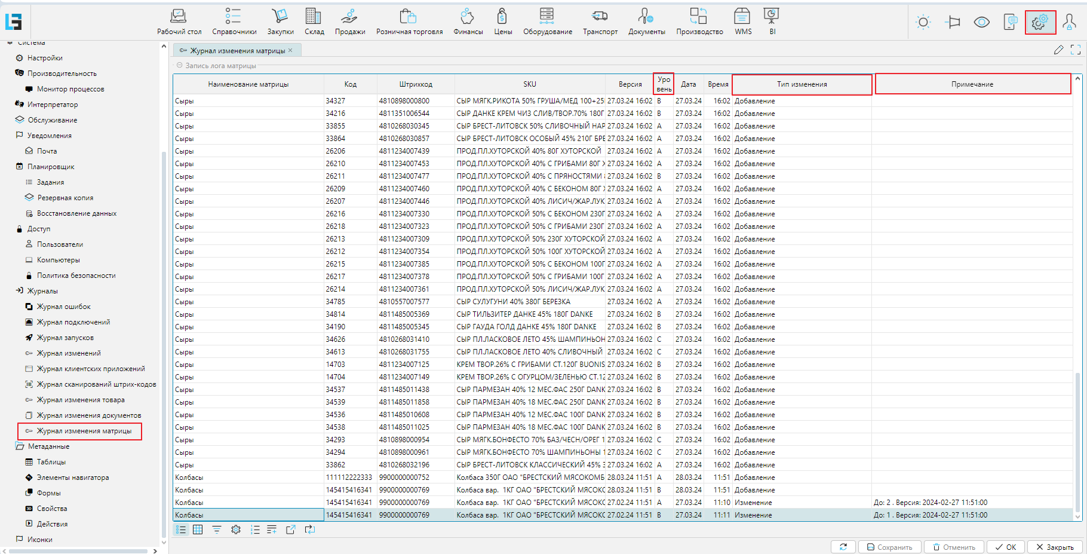Click the pencil edit icon
The height and width of the screenshot is (554, 1087).
(1058, 50)
